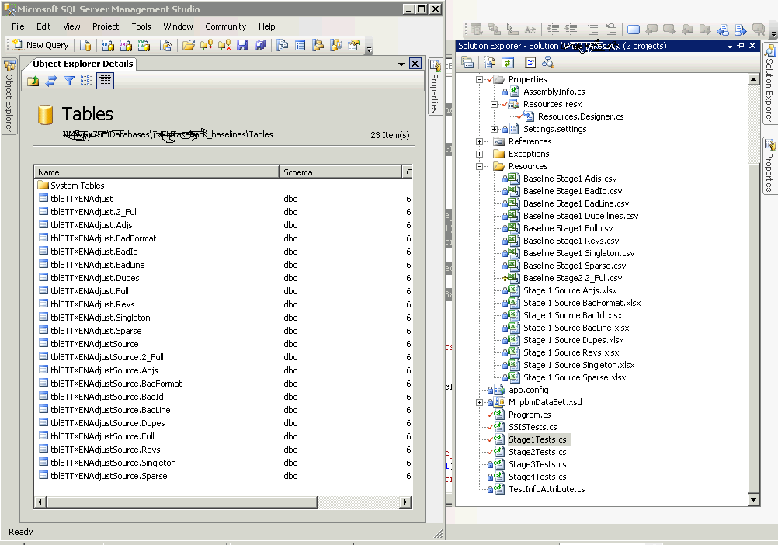778x545 pixels.
Task: Close the Object Explorer Details pane
Action: [x=415, y=64]
